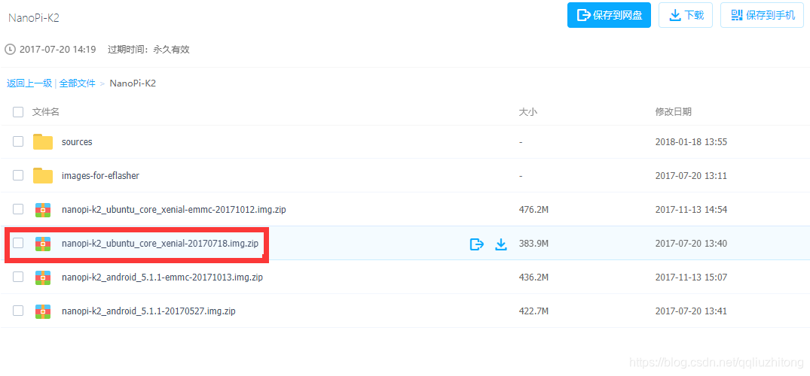Check the box for images-for-eflasher
This screenshot has height=376, width=810.
pyautogui.click(x=18, y=175)
